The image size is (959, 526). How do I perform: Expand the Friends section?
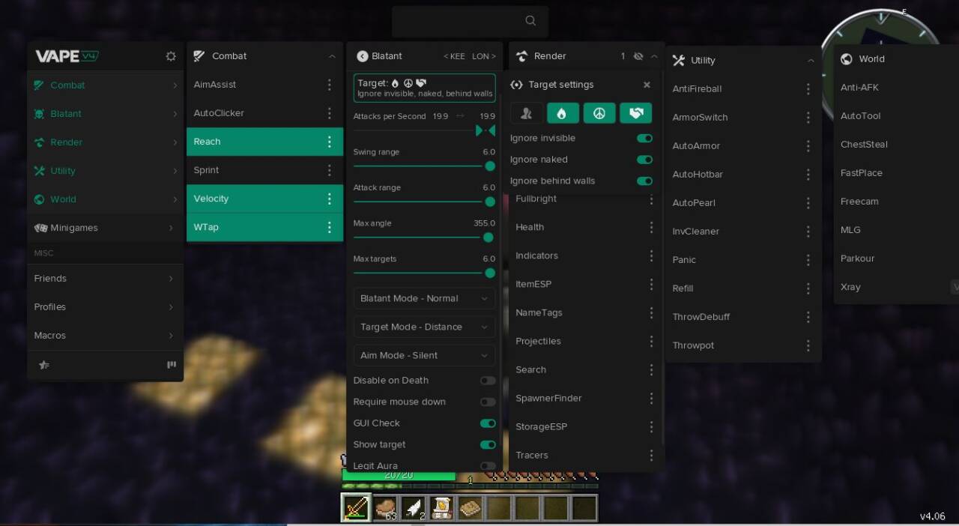point(105,279)
